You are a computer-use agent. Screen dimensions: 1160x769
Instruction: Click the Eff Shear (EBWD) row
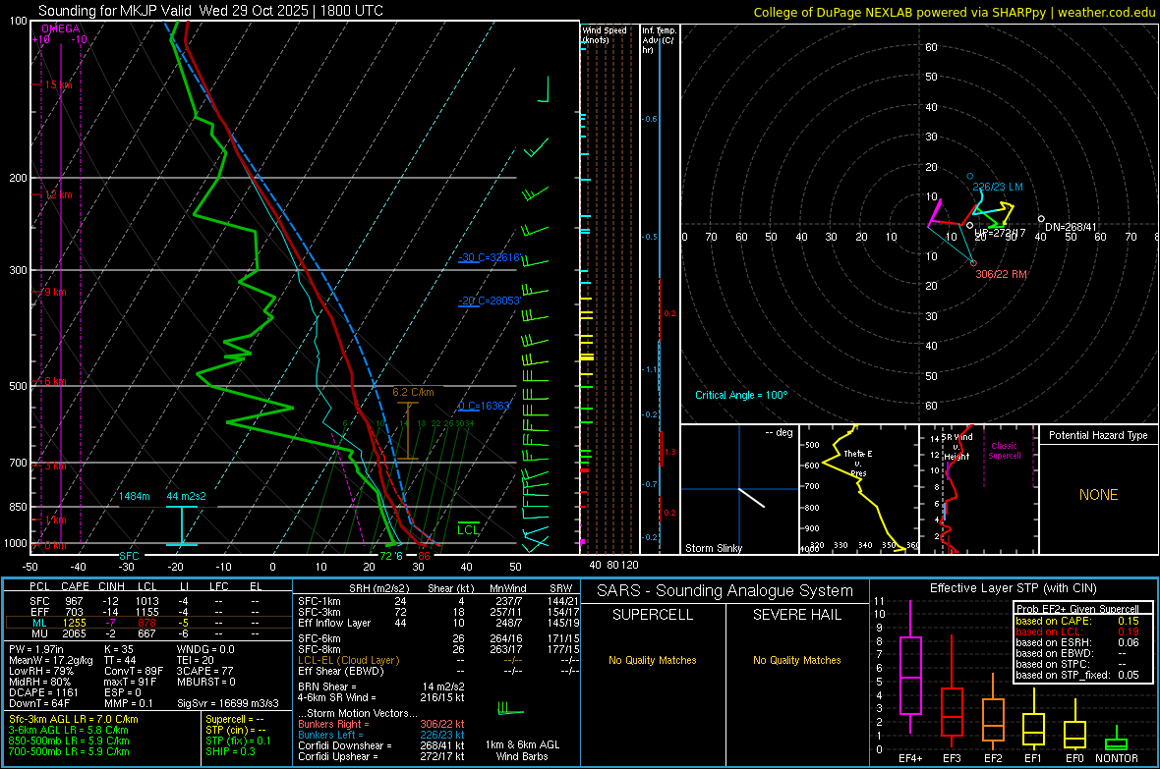coord(438,671)
